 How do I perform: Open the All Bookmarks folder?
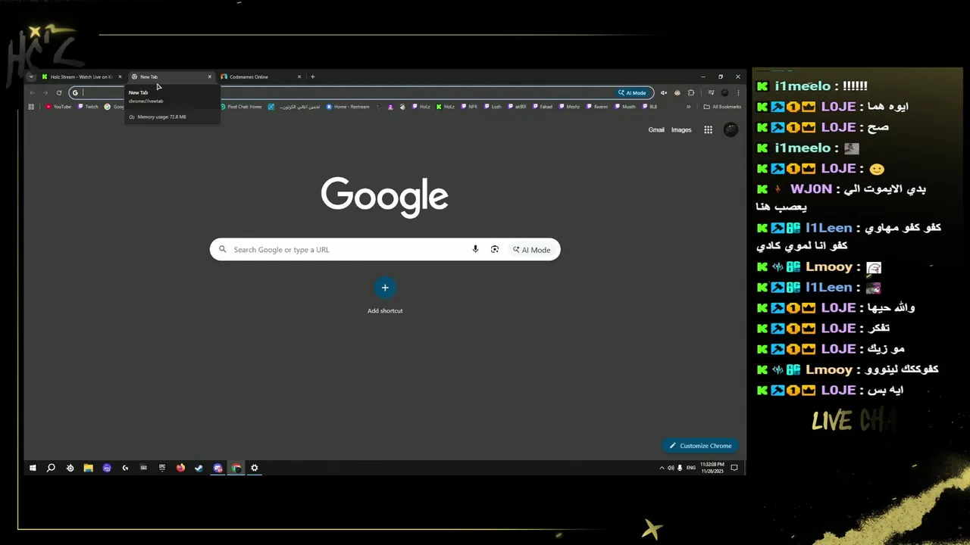[722, 107]
